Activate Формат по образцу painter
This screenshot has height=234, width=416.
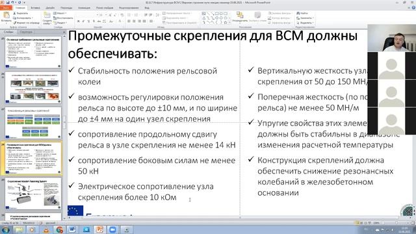point(27,23)
